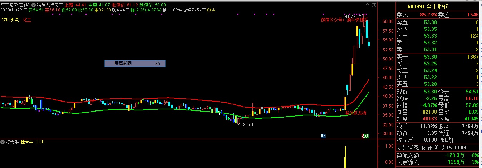Click the 上麟 44.41 indicator value
Viewport: 482px width, 168px height.
(75, 5)
